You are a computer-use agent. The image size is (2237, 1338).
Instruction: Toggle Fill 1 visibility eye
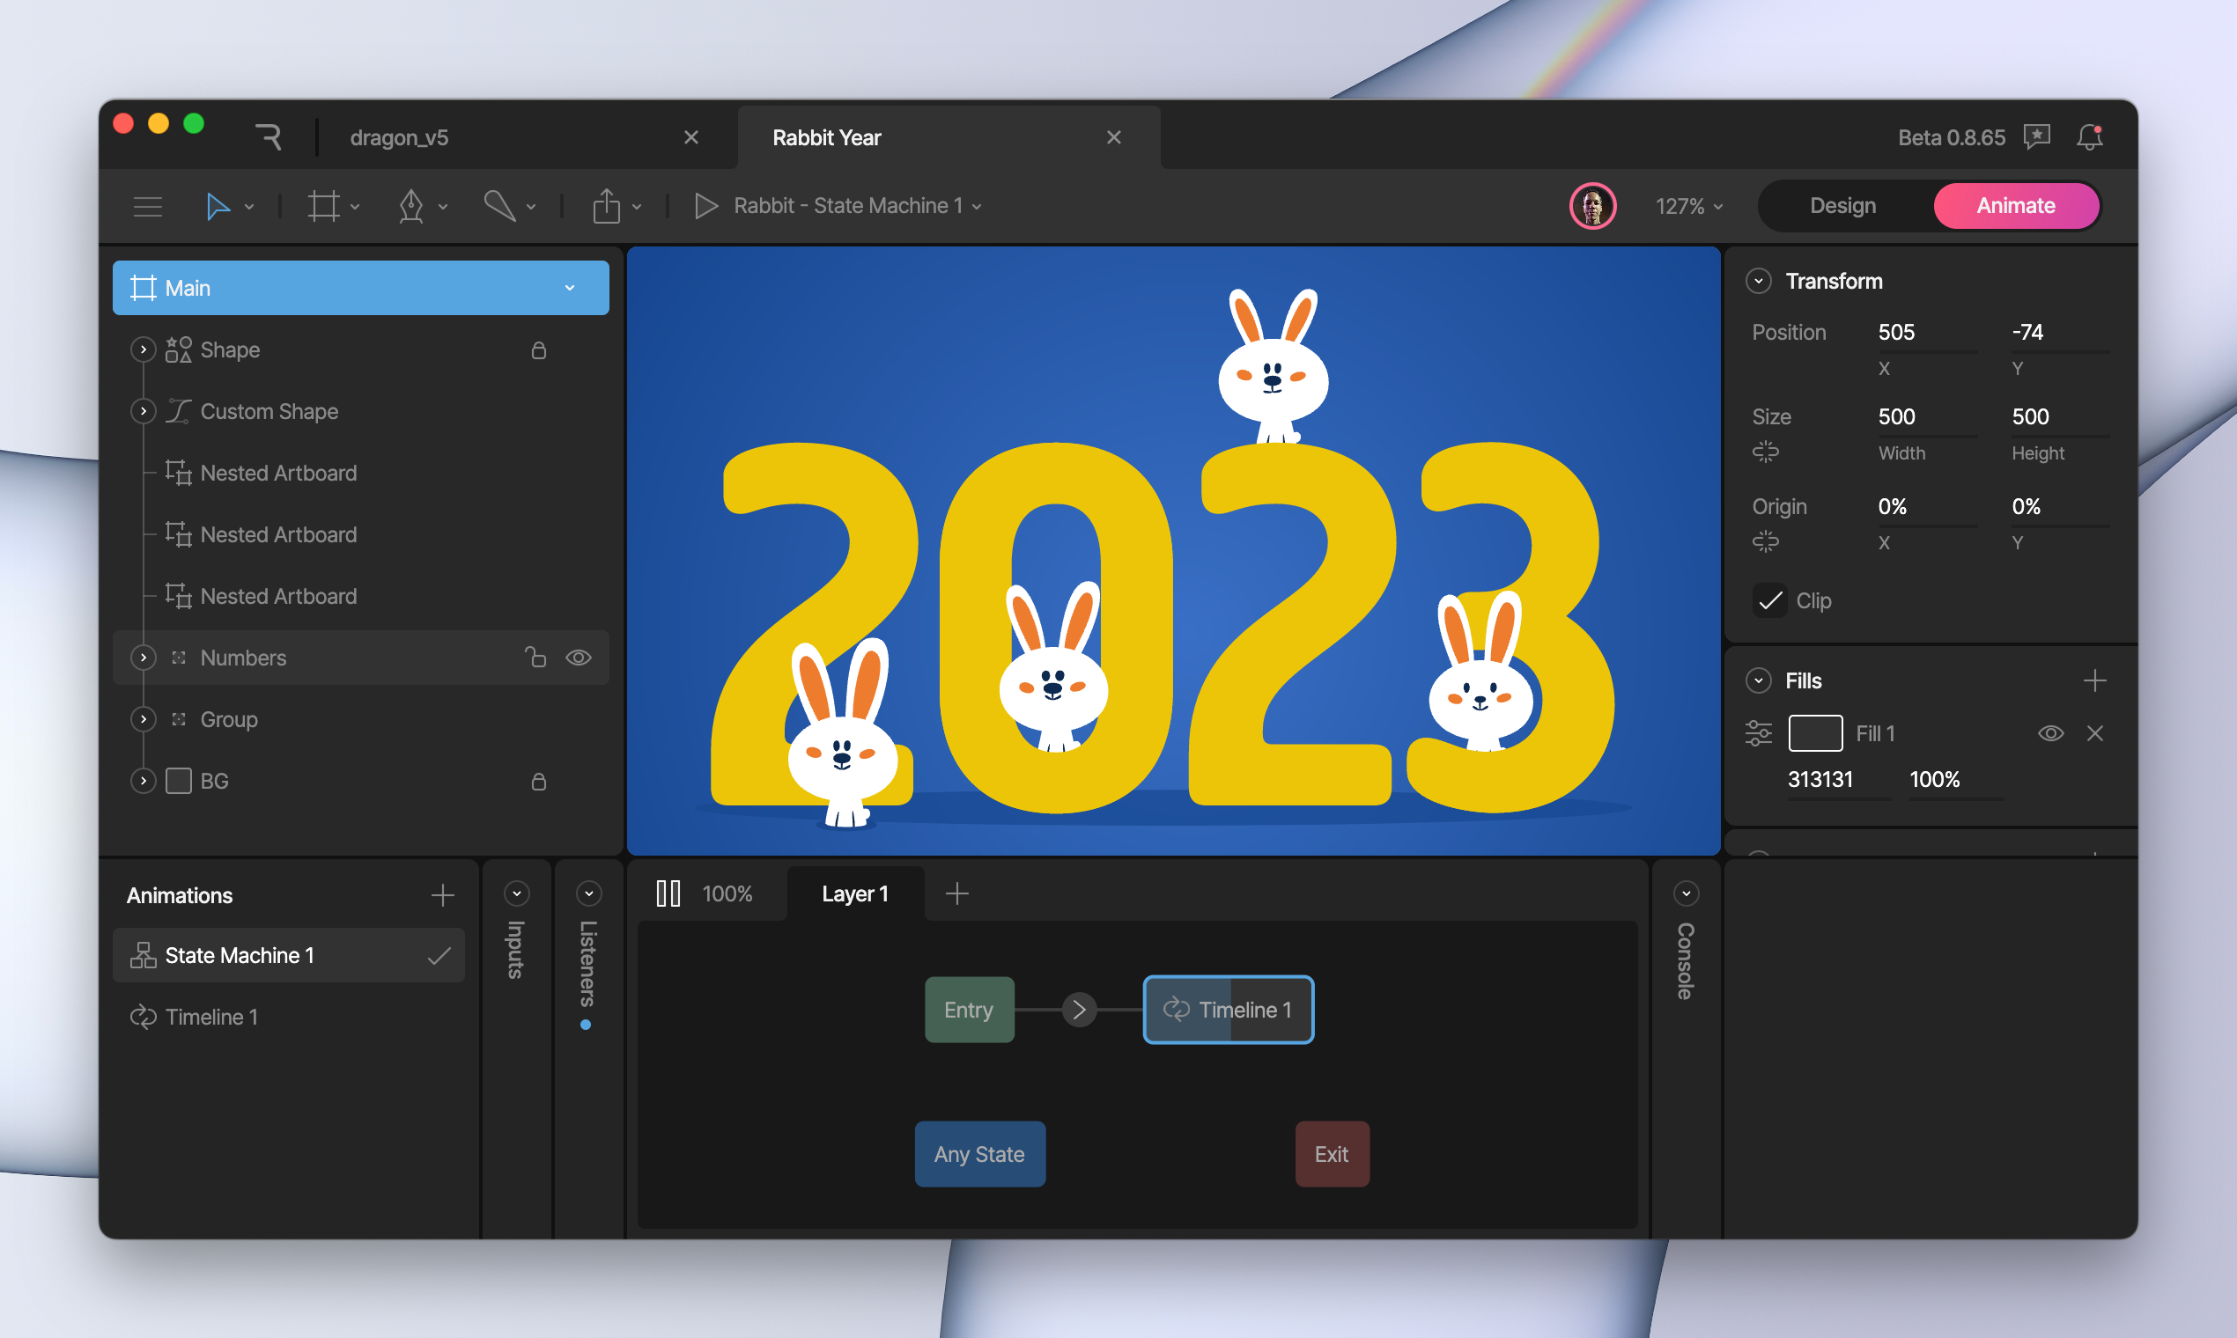2050,733
